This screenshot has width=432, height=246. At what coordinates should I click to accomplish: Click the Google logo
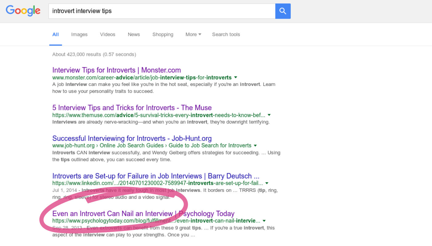click(23, 11)
